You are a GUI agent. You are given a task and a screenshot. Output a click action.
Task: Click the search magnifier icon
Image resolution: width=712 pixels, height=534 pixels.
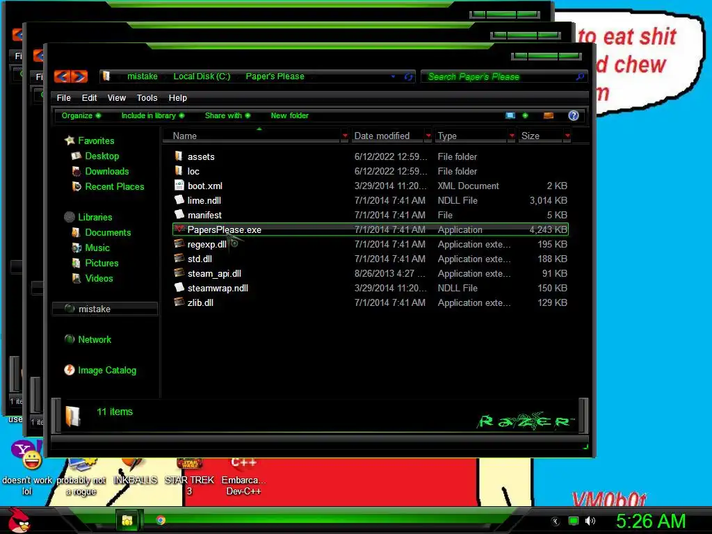pyautogui.click(x=580, y=76)
